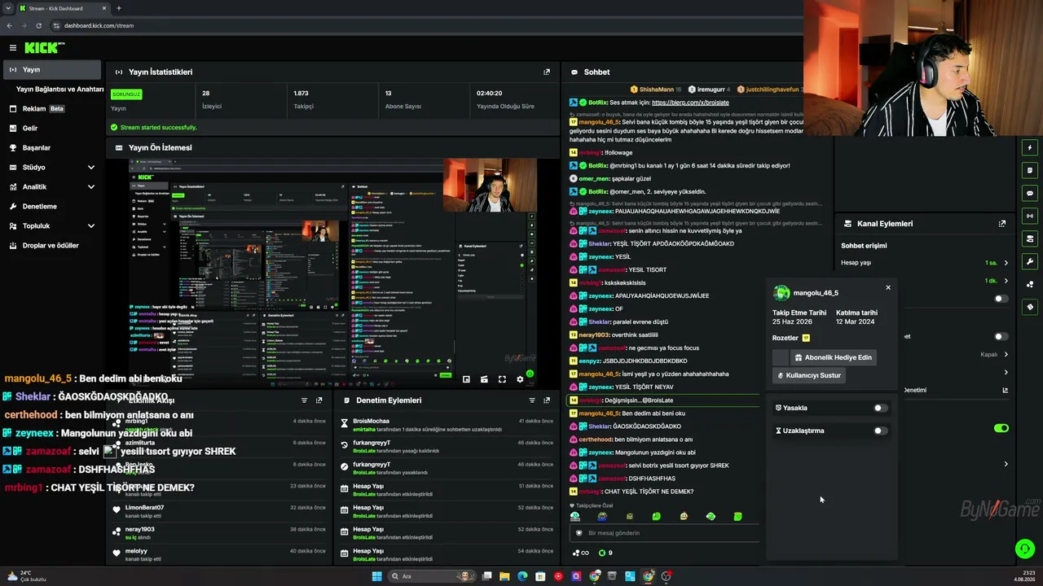The width and height of the screenshot is (1043, 586).
Task: Enable picture-in-picture on stream preview
Action: pyautogui.click(x=466, y=379)
